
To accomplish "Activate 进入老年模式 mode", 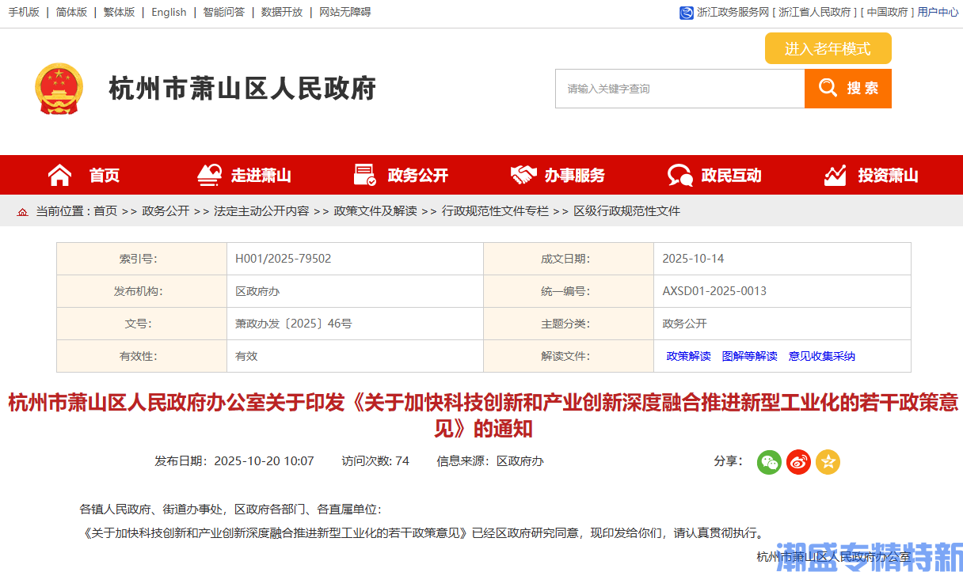I will click(x=828, y=48).
